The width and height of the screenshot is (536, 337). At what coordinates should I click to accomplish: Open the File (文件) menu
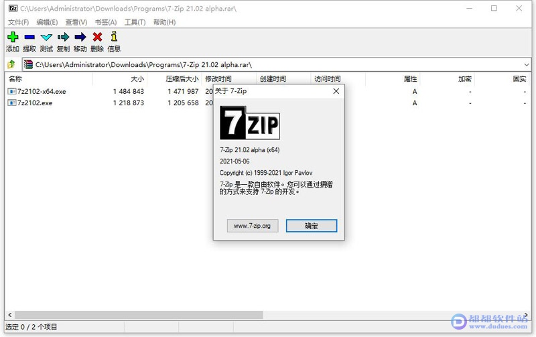[19, 22]
